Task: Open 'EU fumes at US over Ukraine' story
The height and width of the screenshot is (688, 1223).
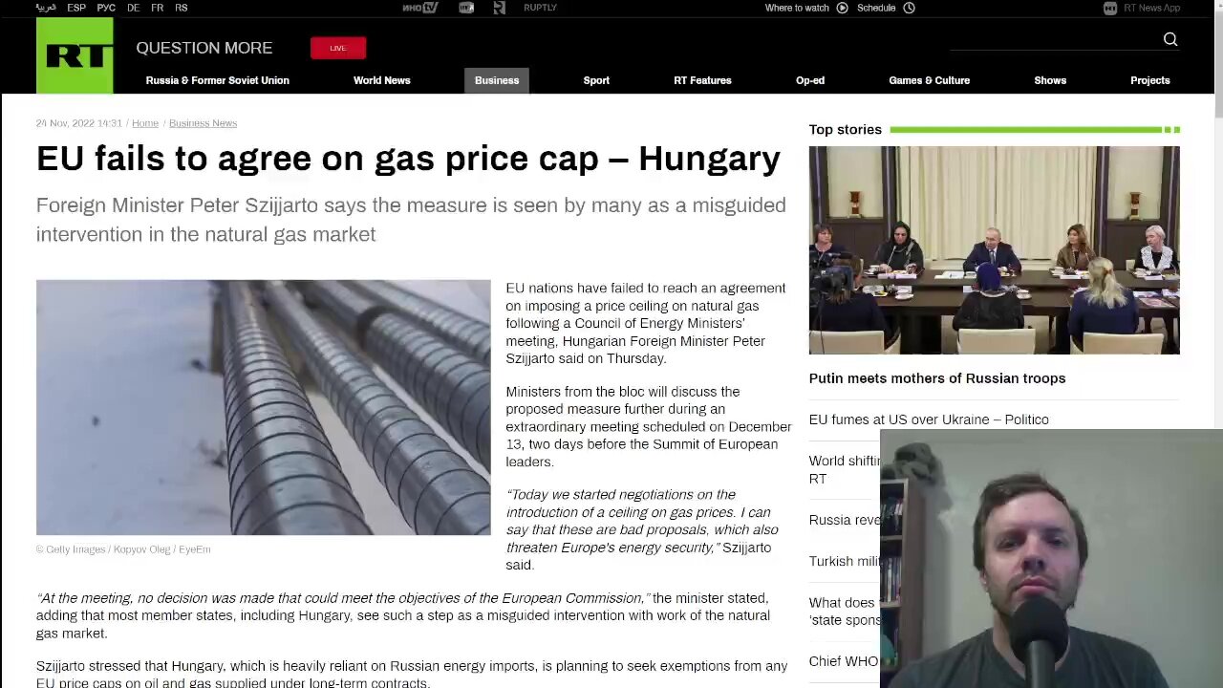Action: 929,419
